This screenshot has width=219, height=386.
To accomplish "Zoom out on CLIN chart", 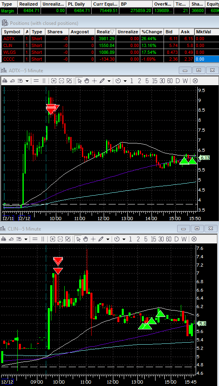I will 60,239.
